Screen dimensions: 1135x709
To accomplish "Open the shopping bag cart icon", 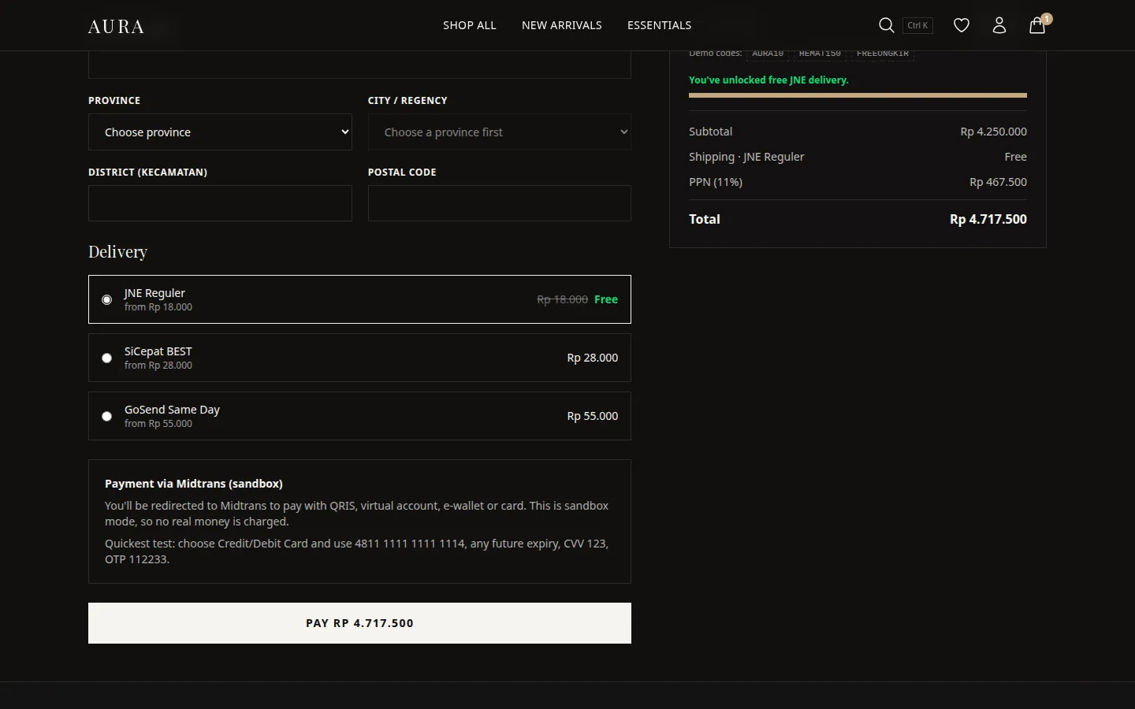I will click(x=1037, y=25).
